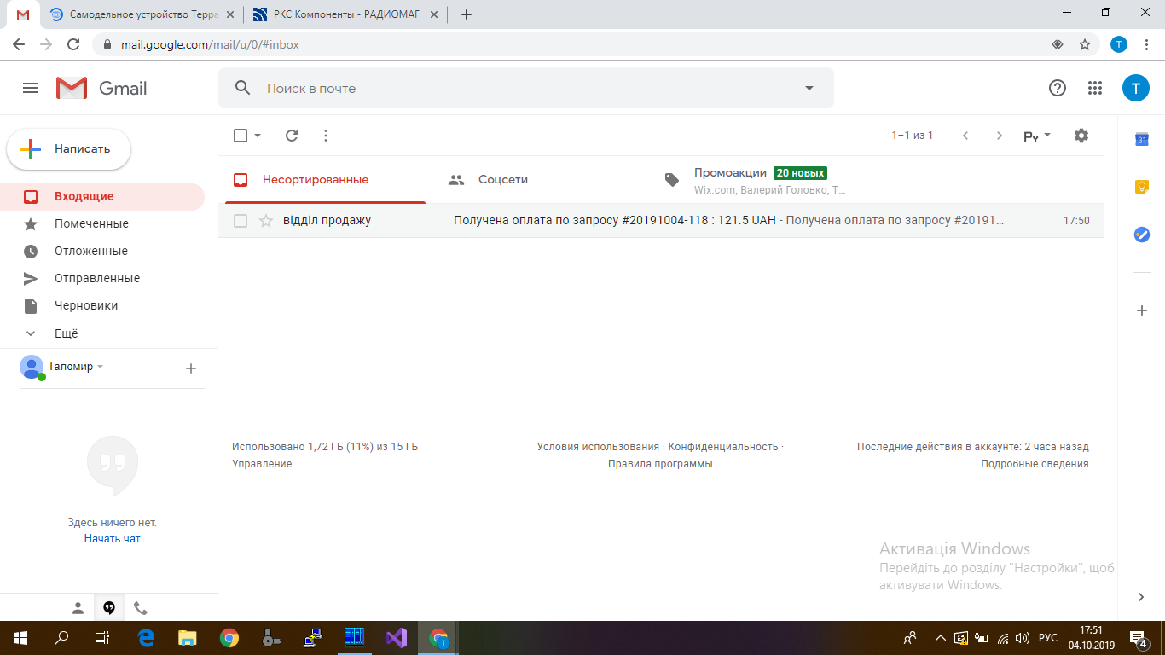1165x655 pixels.
Task: Star the відділ продажу email
Action: pos(266,221)
